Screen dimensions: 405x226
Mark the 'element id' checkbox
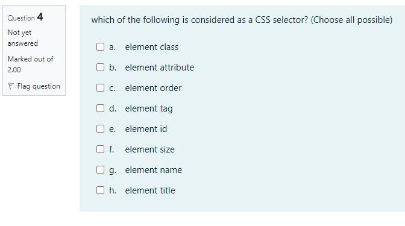pyautogui.click(x=100, y=128)
